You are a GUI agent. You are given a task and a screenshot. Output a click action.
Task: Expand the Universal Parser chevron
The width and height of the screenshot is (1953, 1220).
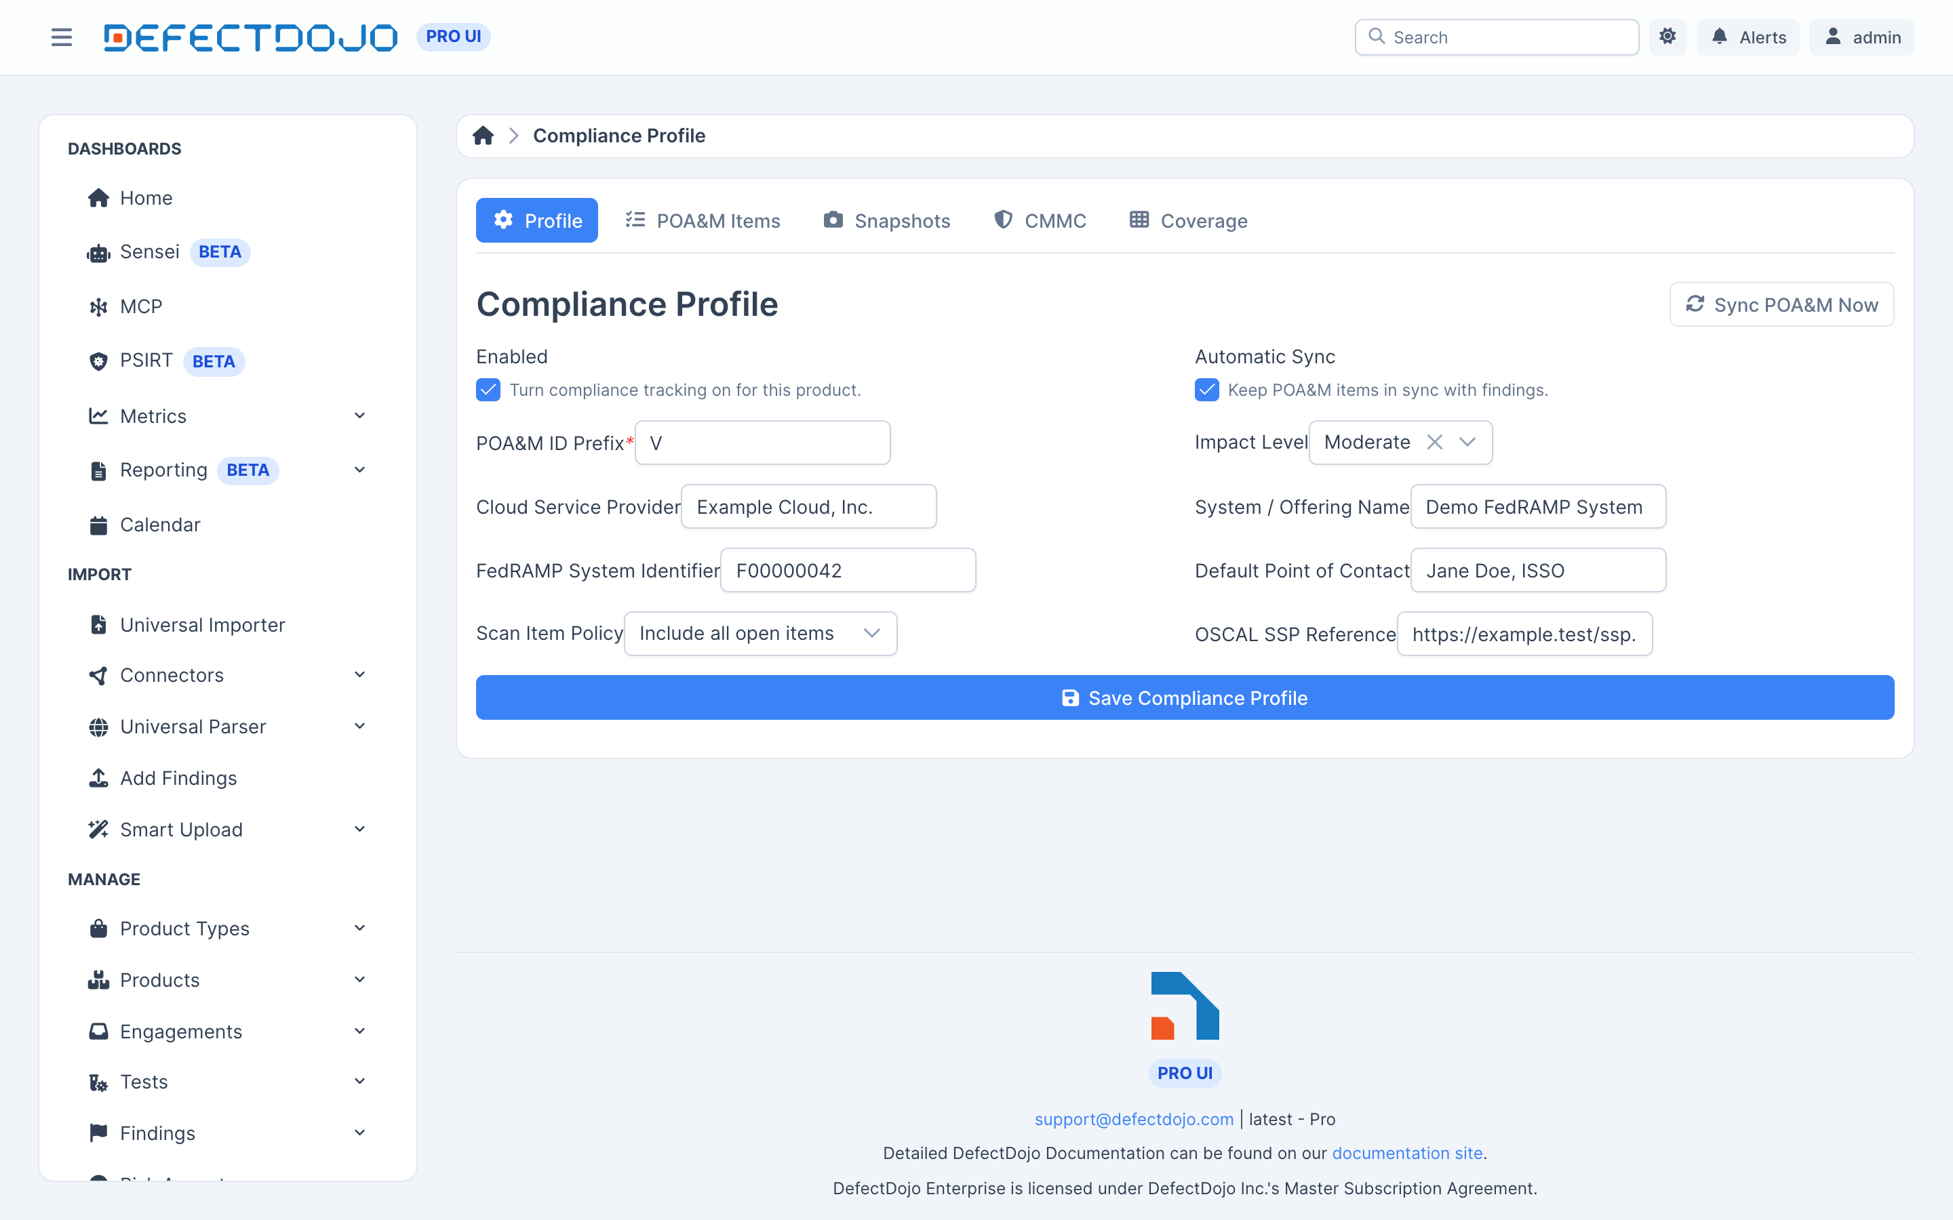[x=360, y=726]
